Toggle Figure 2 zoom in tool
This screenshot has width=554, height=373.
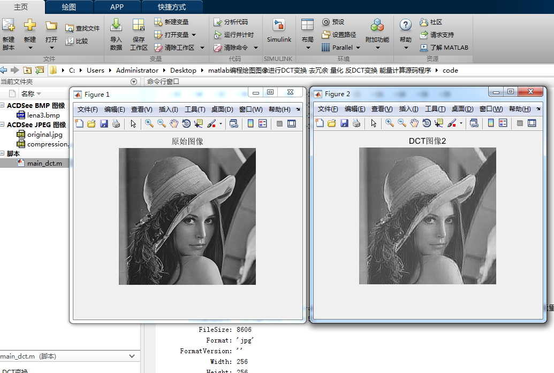(390, 123)
